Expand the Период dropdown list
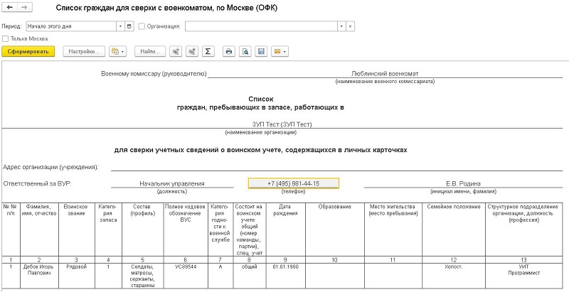 coord(119,26)
